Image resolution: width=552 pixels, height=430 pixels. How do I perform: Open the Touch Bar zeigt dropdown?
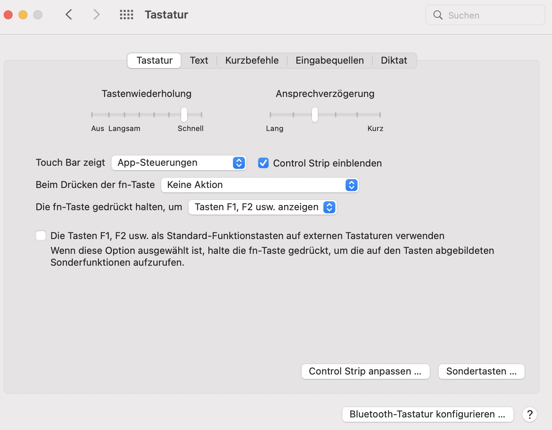(x=179, y=163)
